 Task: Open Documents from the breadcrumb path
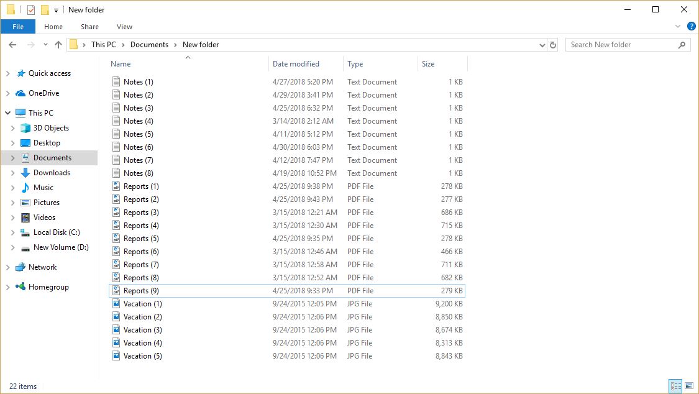150,44
